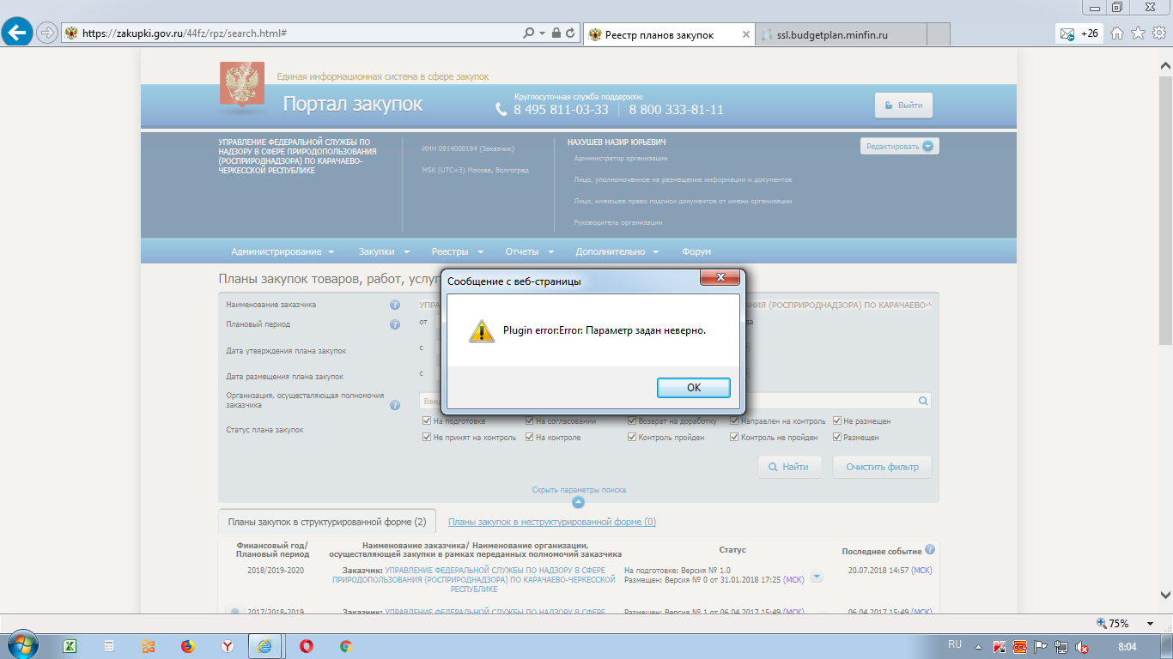Toggle the Контроль пройден checkbox

632,438
